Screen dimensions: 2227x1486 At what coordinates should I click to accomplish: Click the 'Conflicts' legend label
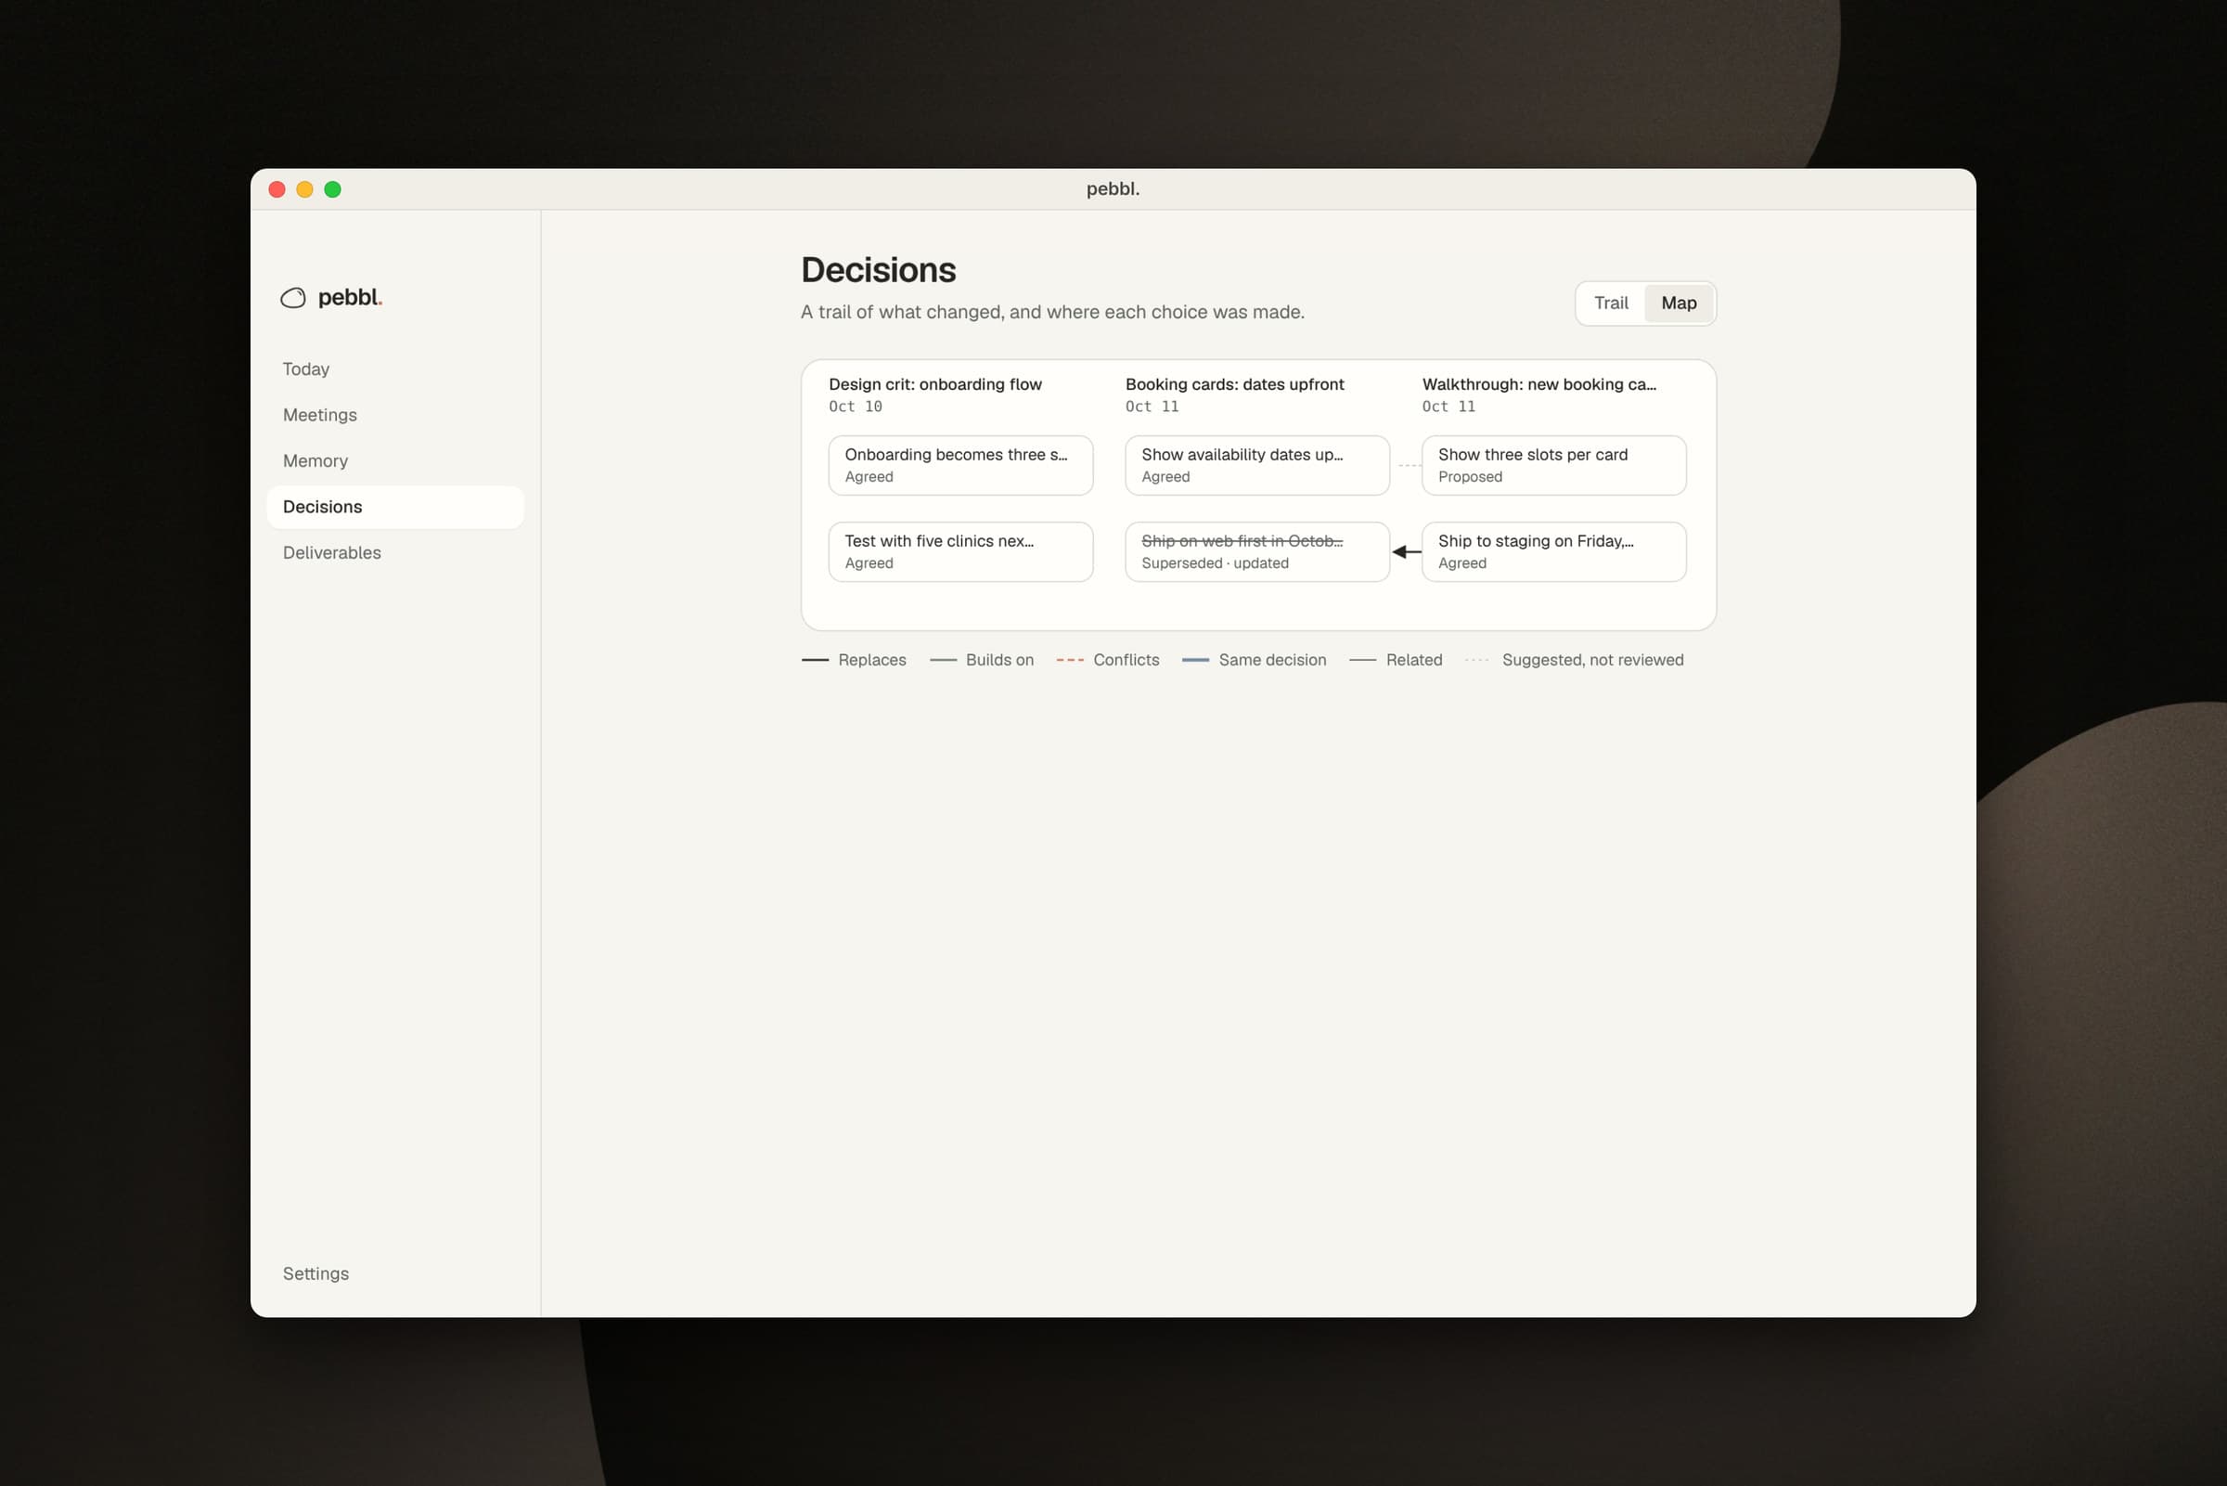click(1126, 660)
